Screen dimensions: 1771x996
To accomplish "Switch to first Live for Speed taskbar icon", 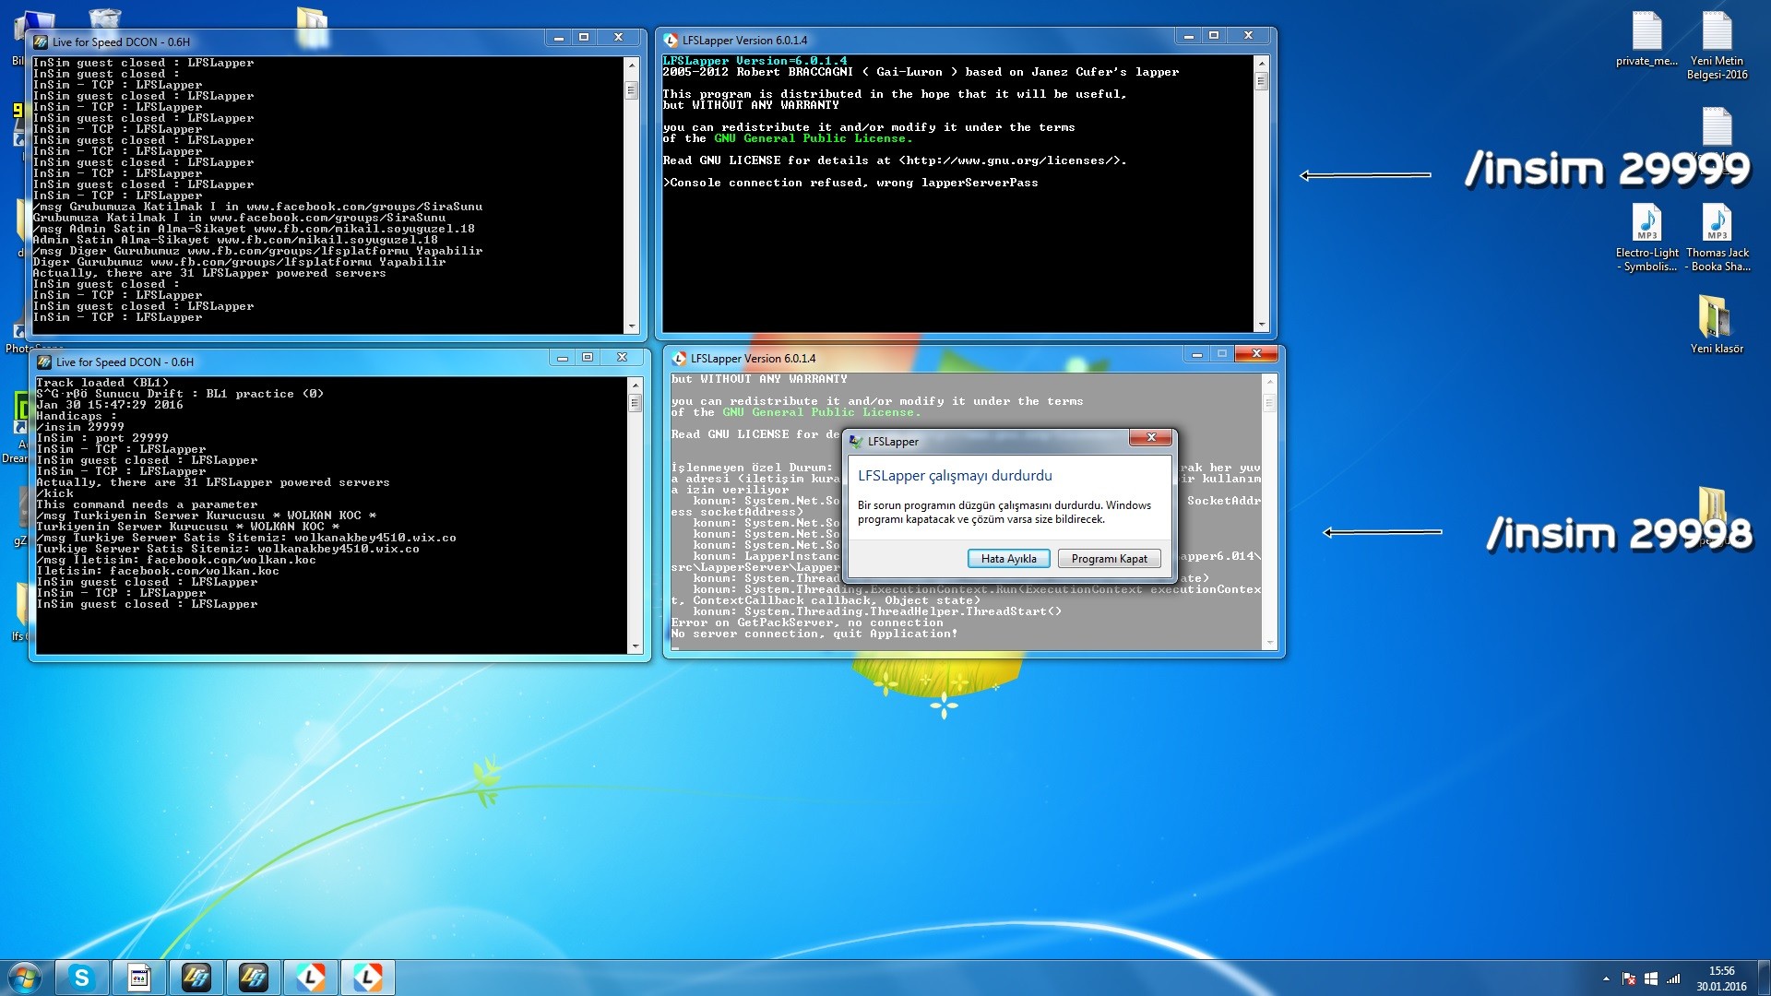I will coord(196,978).
